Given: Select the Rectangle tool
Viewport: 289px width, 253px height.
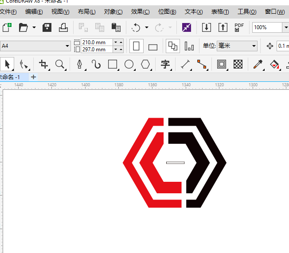Looking at the screenshot, I should [113, 65].
